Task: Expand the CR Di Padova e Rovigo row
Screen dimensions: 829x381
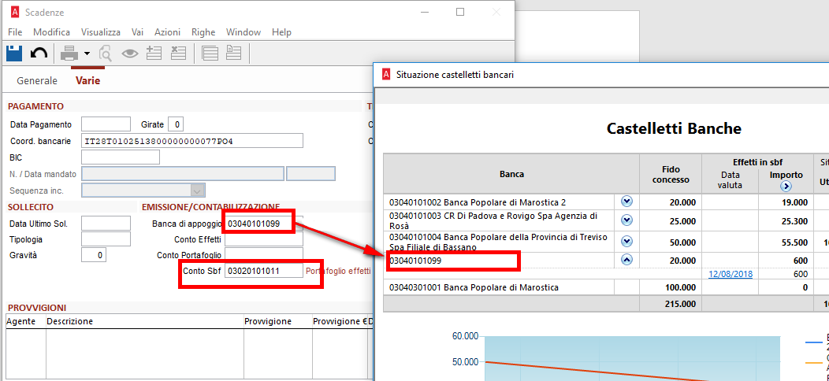Action: tap(626, 220)
